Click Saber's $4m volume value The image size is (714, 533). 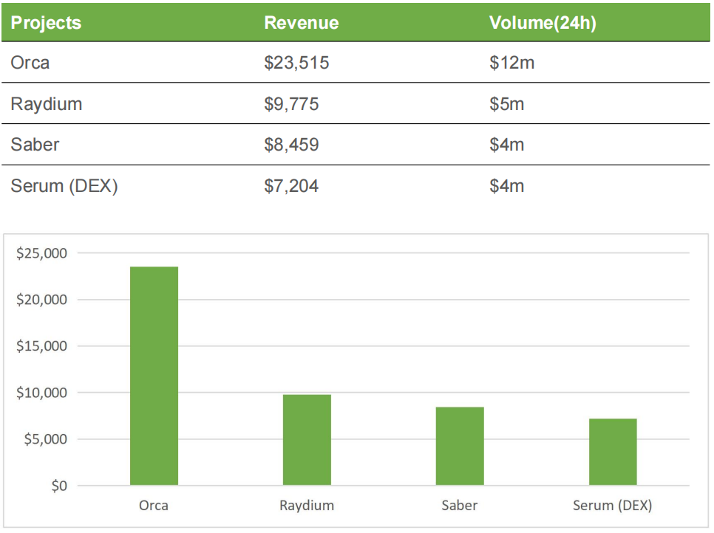[x=507, y=145]
